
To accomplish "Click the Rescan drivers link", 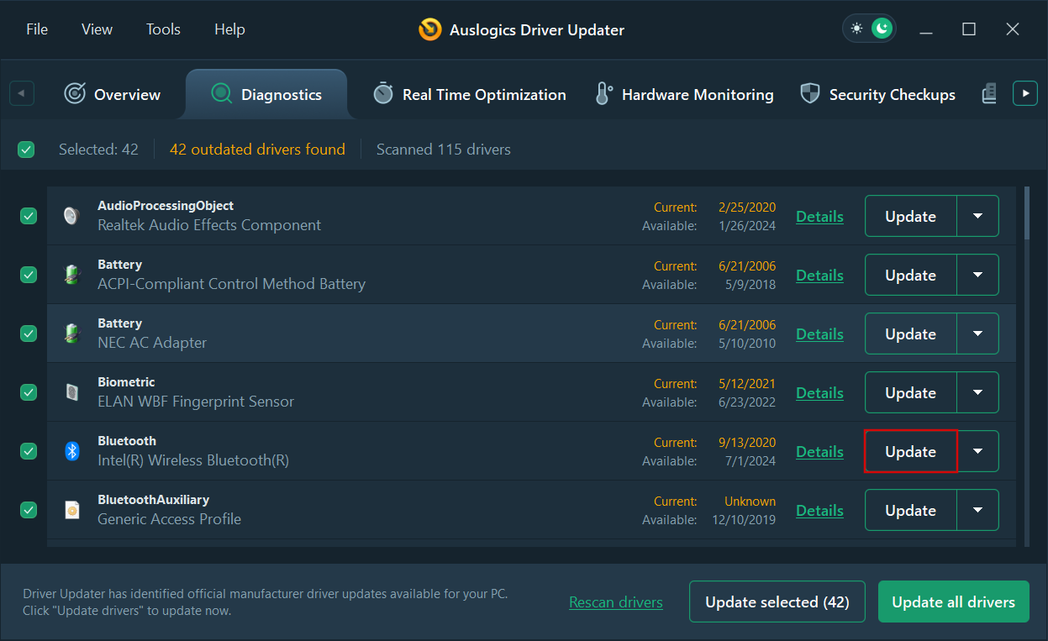I will [x=616, y=602].
